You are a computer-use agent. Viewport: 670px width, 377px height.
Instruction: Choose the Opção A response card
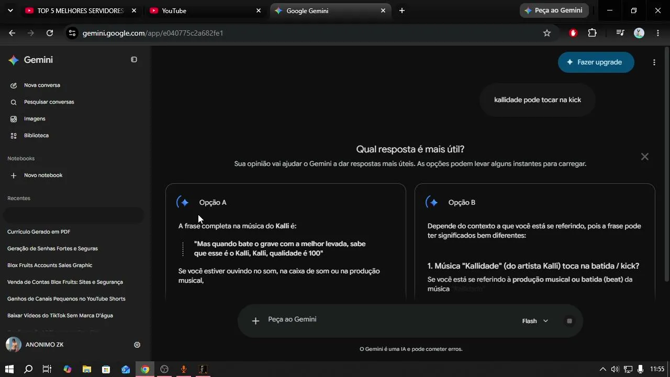pos(286,241)
